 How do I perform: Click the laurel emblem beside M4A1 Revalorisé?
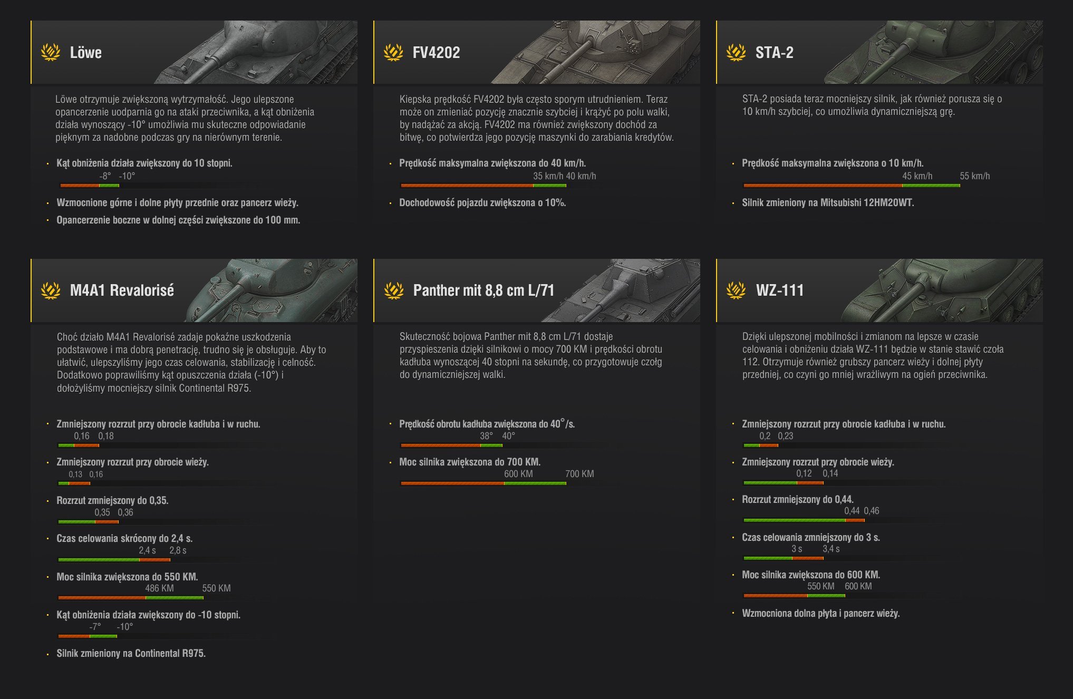click(51, 290)
